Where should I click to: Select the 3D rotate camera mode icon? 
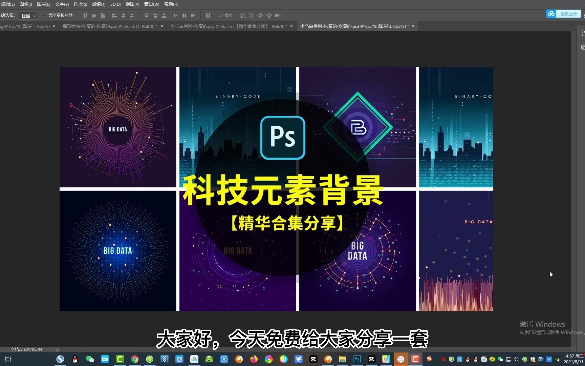pos(242,15)
